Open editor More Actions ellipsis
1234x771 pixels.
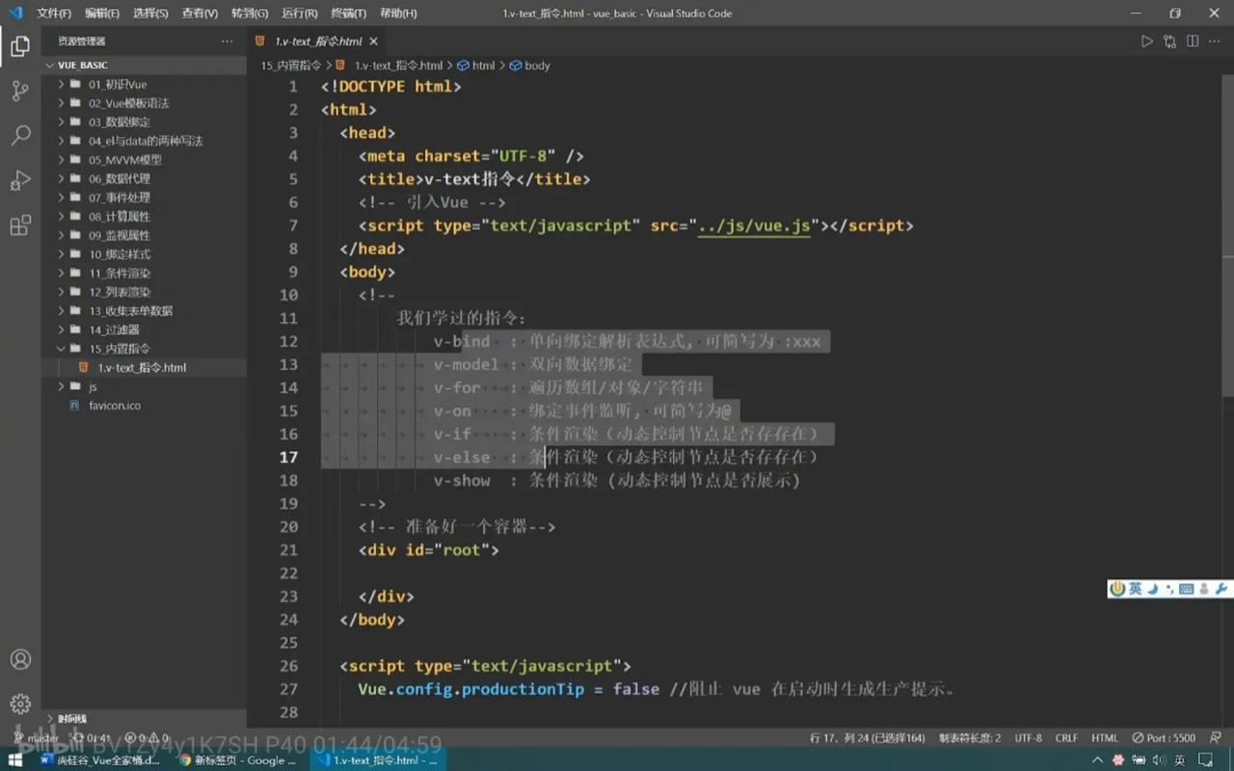tap(1216, 41)
